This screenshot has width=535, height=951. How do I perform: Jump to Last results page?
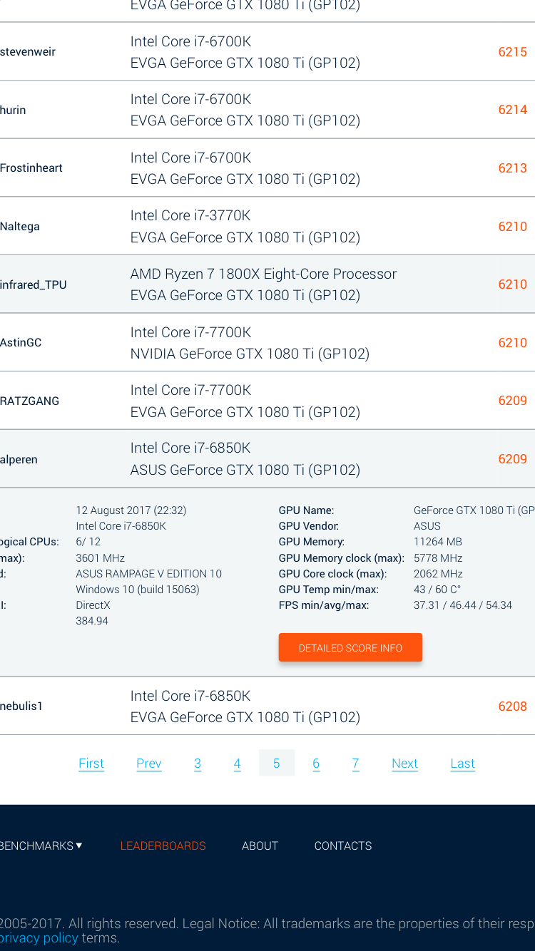[x=462, y=763]
